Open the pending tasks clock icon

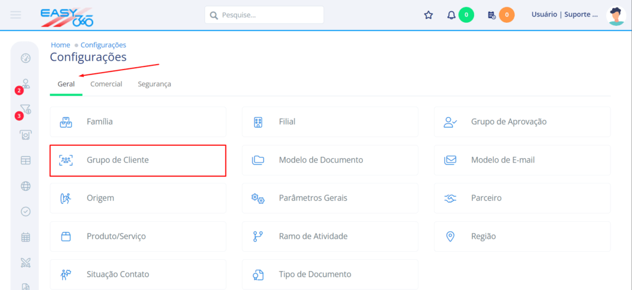click(x=492, y=15)
